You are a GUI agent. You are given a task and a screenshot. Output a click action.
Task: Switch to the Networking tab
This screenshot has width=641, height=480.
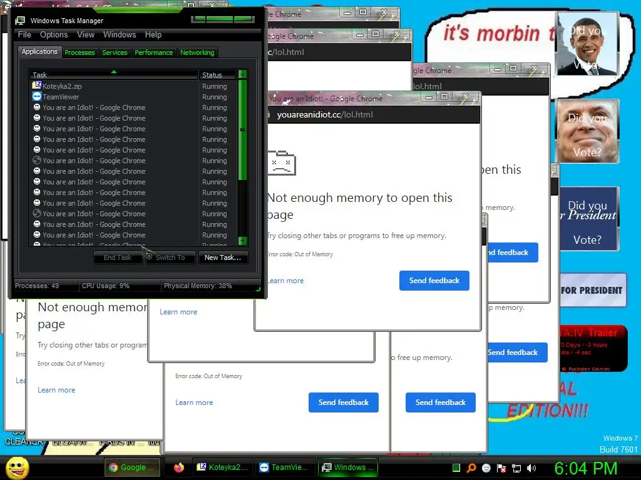197,52
